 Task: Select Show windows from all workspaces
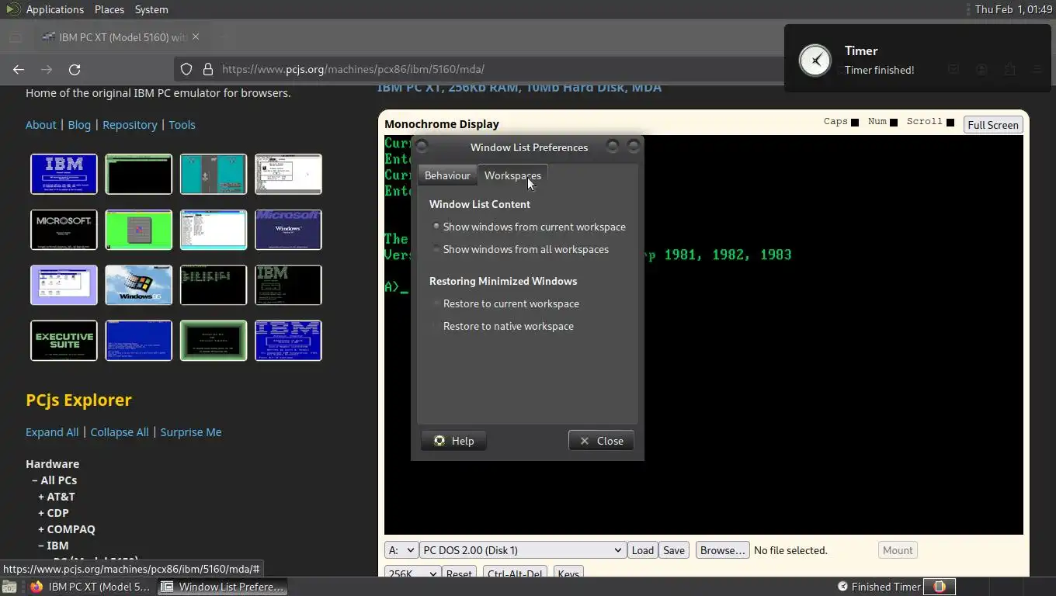point(522,249)
